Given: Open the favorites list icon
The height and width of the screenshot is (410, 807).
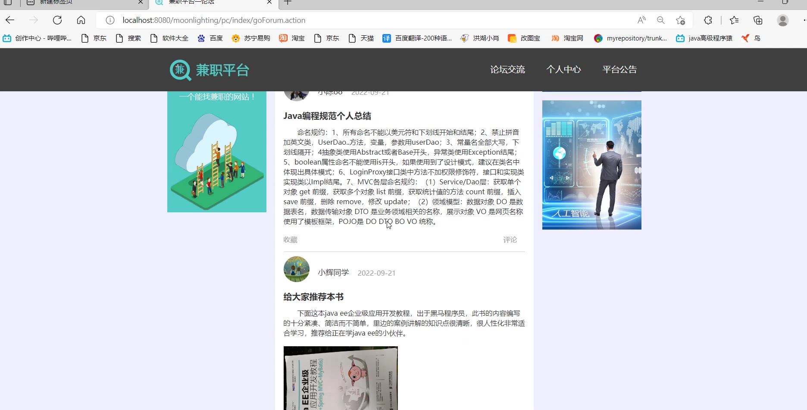Looking at the screenshot, I should (x=734, y=20).
